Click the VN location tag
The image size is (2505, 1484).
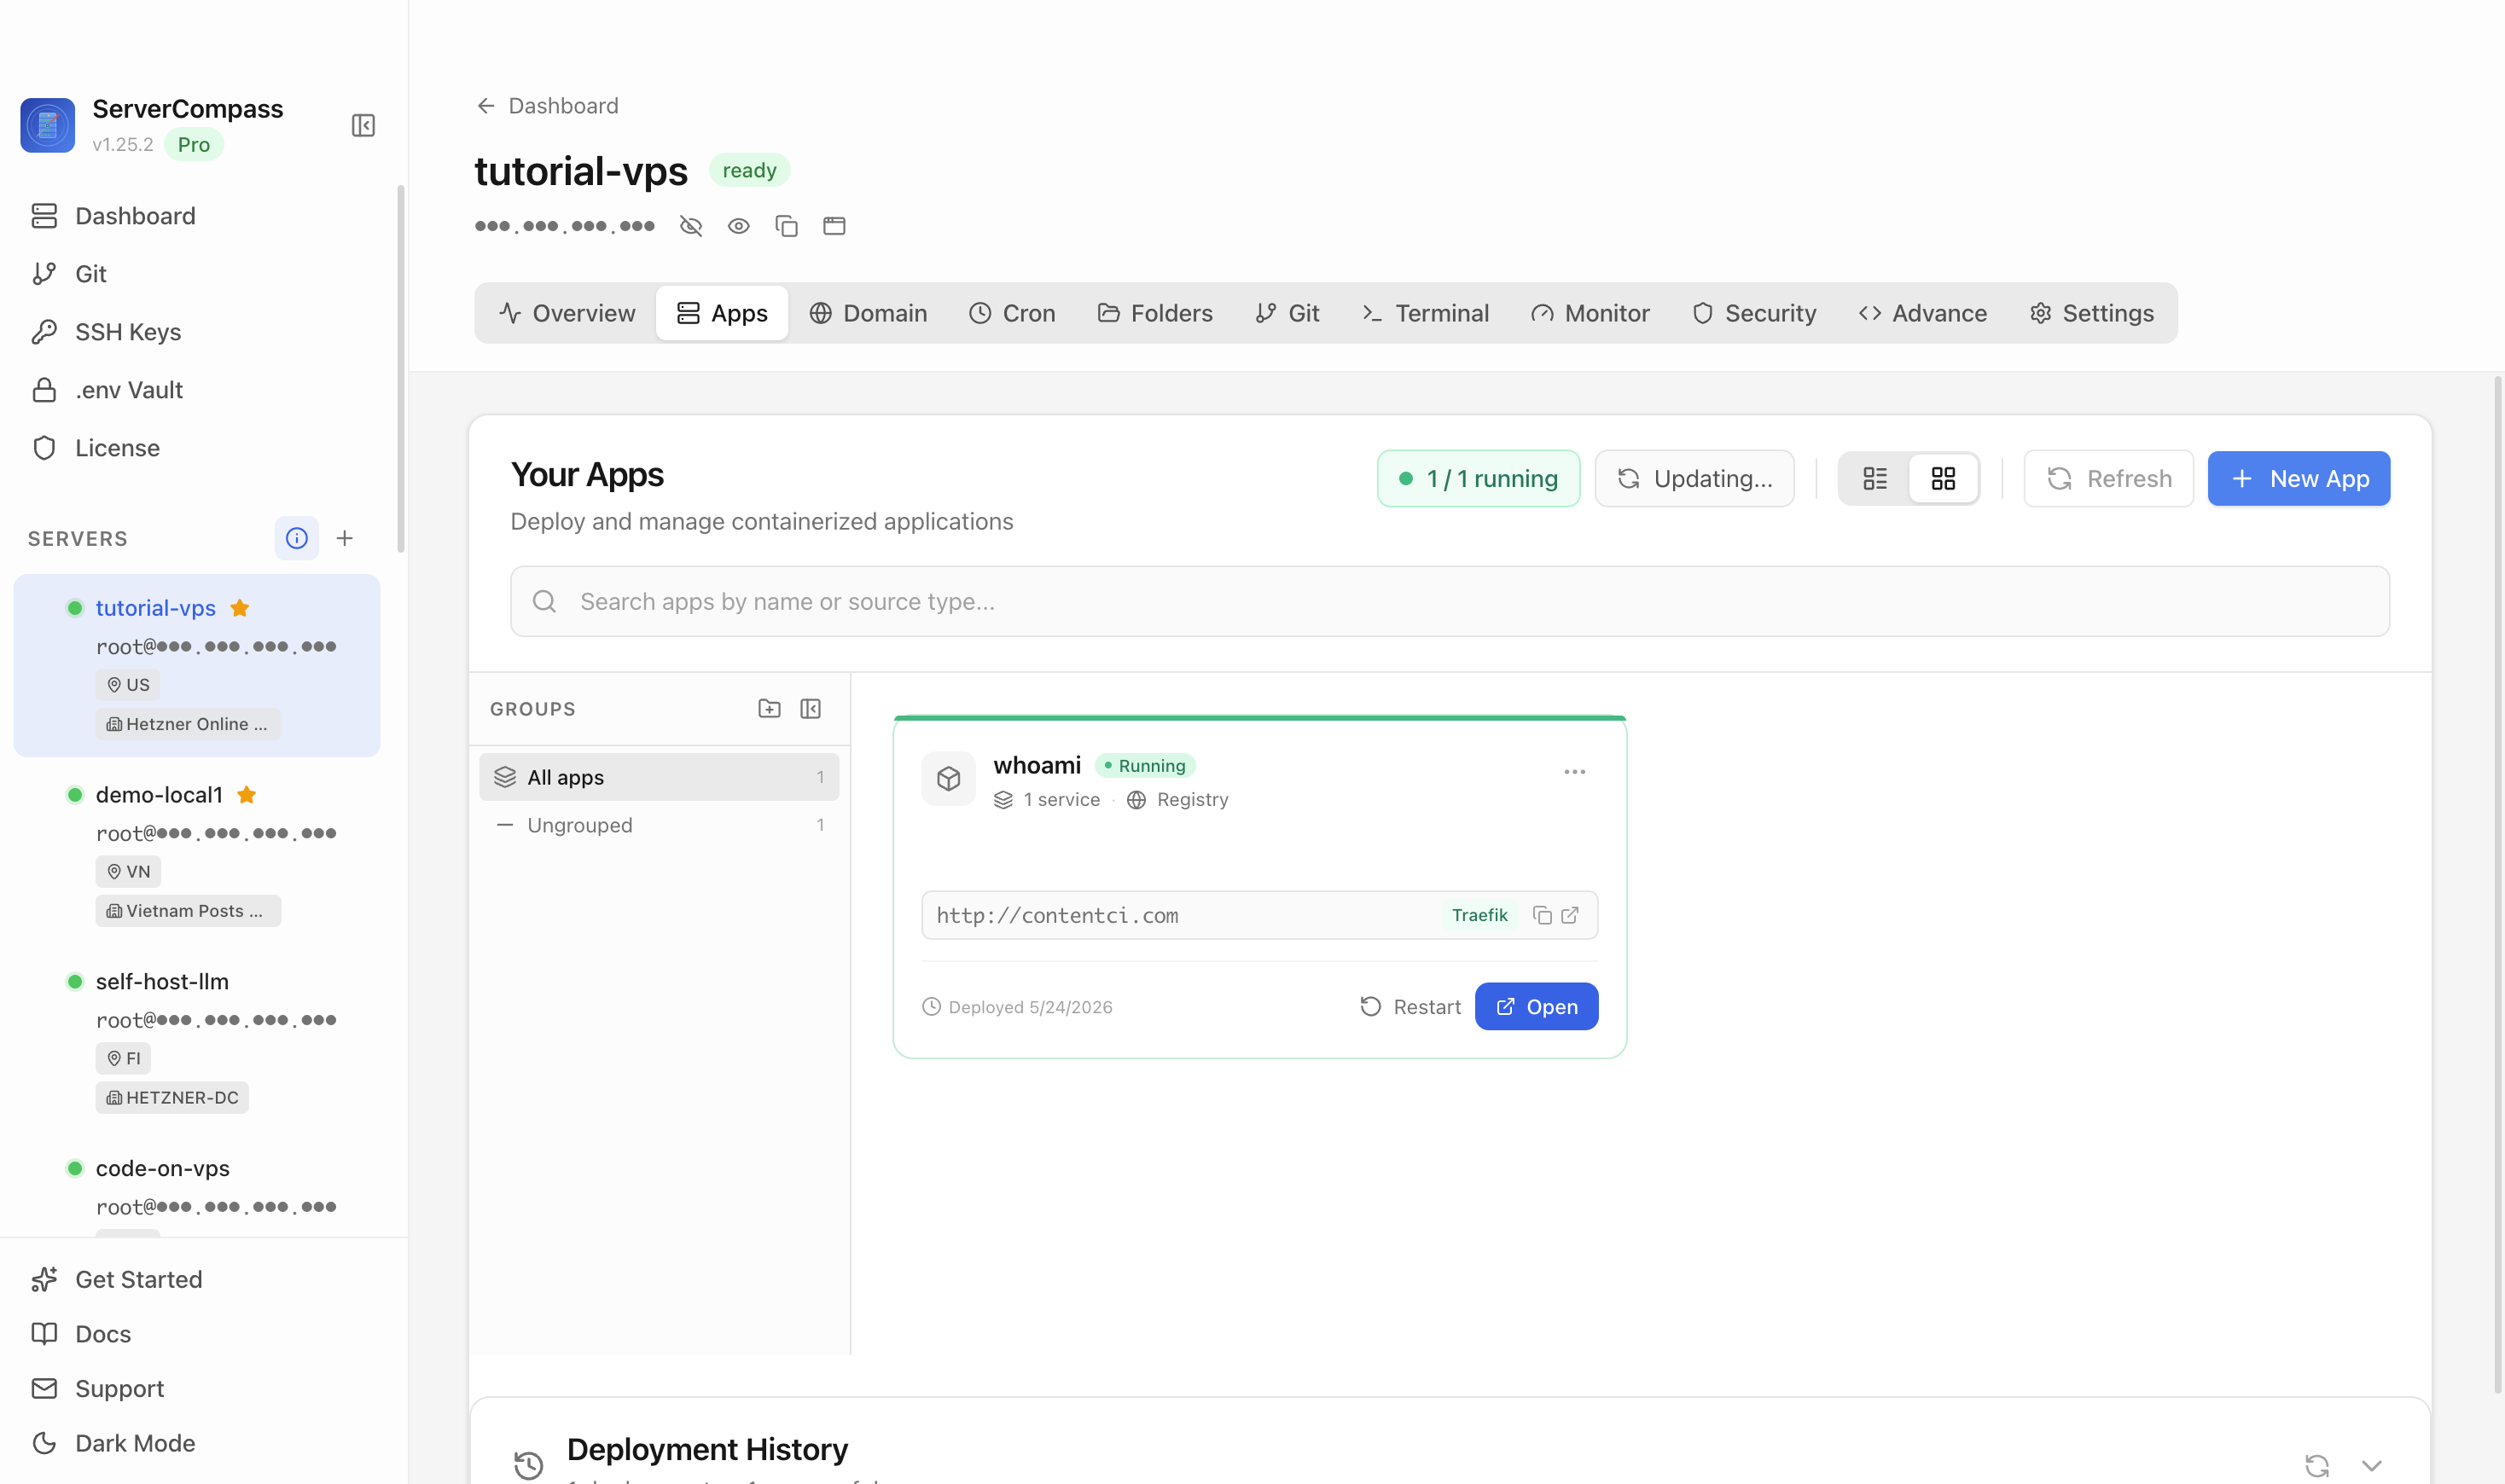[128, 872]
